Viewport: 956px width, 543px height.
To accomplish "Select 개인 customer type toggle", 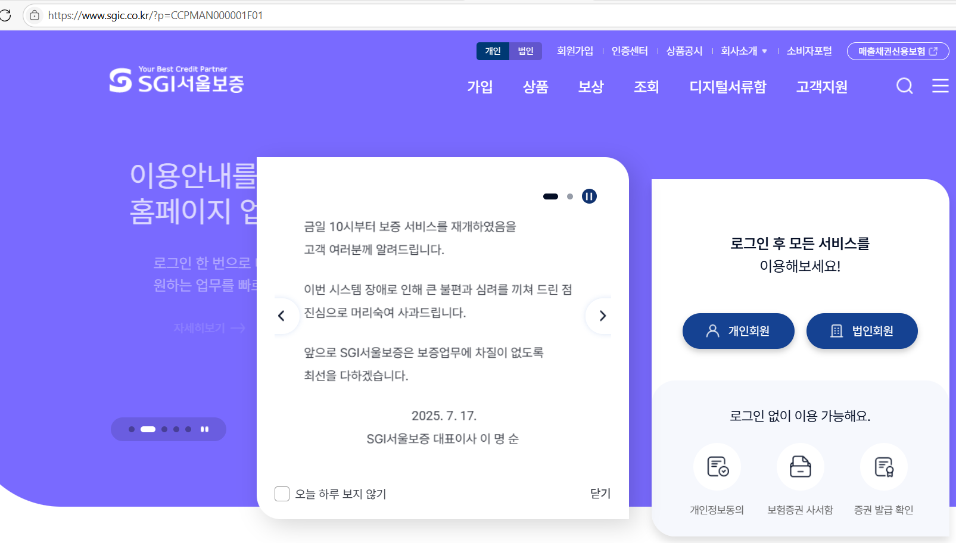I will click(x=493, y=51).
